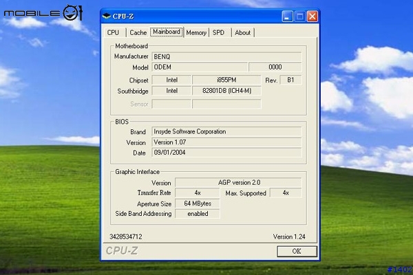The width and height of the screenshot is (413, 275).
Task: Click the disabled maximize button
Action: tap(299, 16)
